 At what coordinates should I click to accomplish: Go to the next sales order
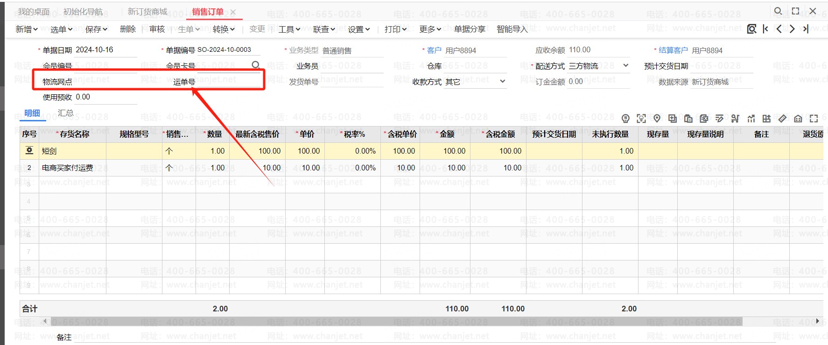(792, 29)
